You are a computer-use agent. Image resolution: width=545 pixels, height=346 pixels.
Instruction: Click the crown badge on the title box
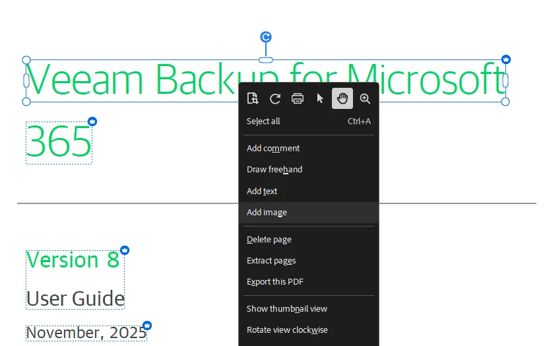pos(506,59)
